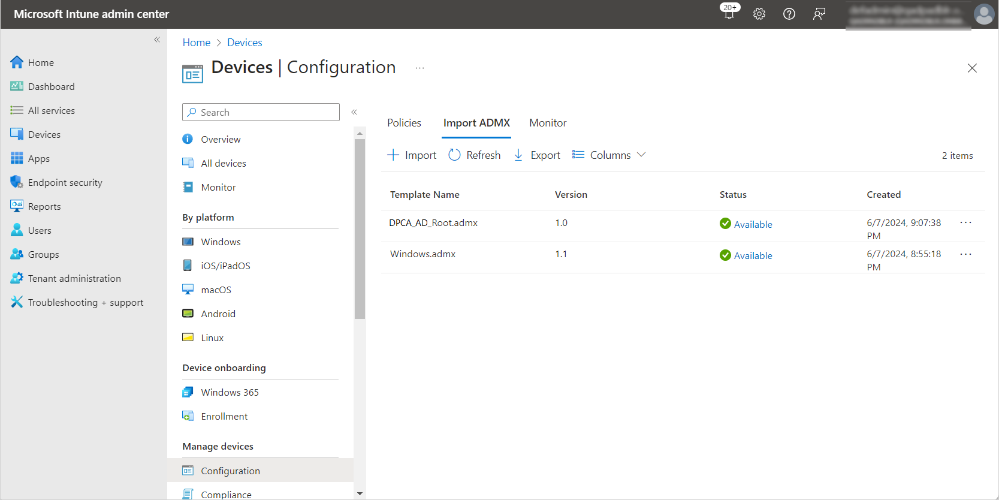Switch to the Policies tab
999x500 pixels.
(x=404, y=123)
